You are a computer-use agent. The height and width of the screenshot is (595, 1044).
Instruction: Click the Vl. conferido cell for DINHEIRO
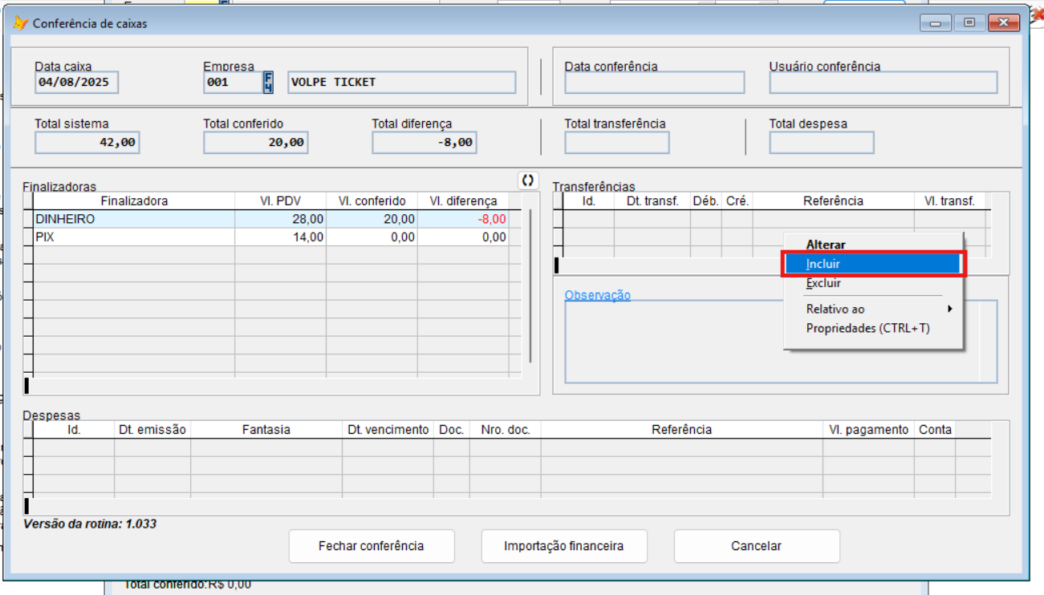372,219
